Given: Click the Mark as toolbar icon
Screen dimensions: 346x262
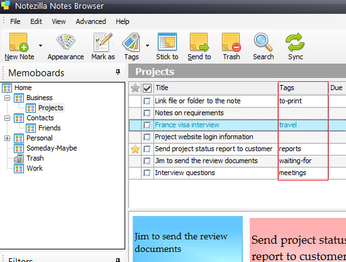Looking at the screenshot, I should tap(103, 42).
